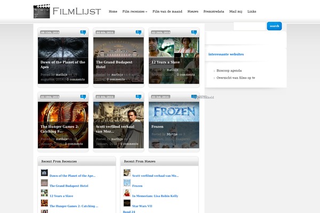
Task: Go to the Home menu item
Action: (x=113, y=12)
